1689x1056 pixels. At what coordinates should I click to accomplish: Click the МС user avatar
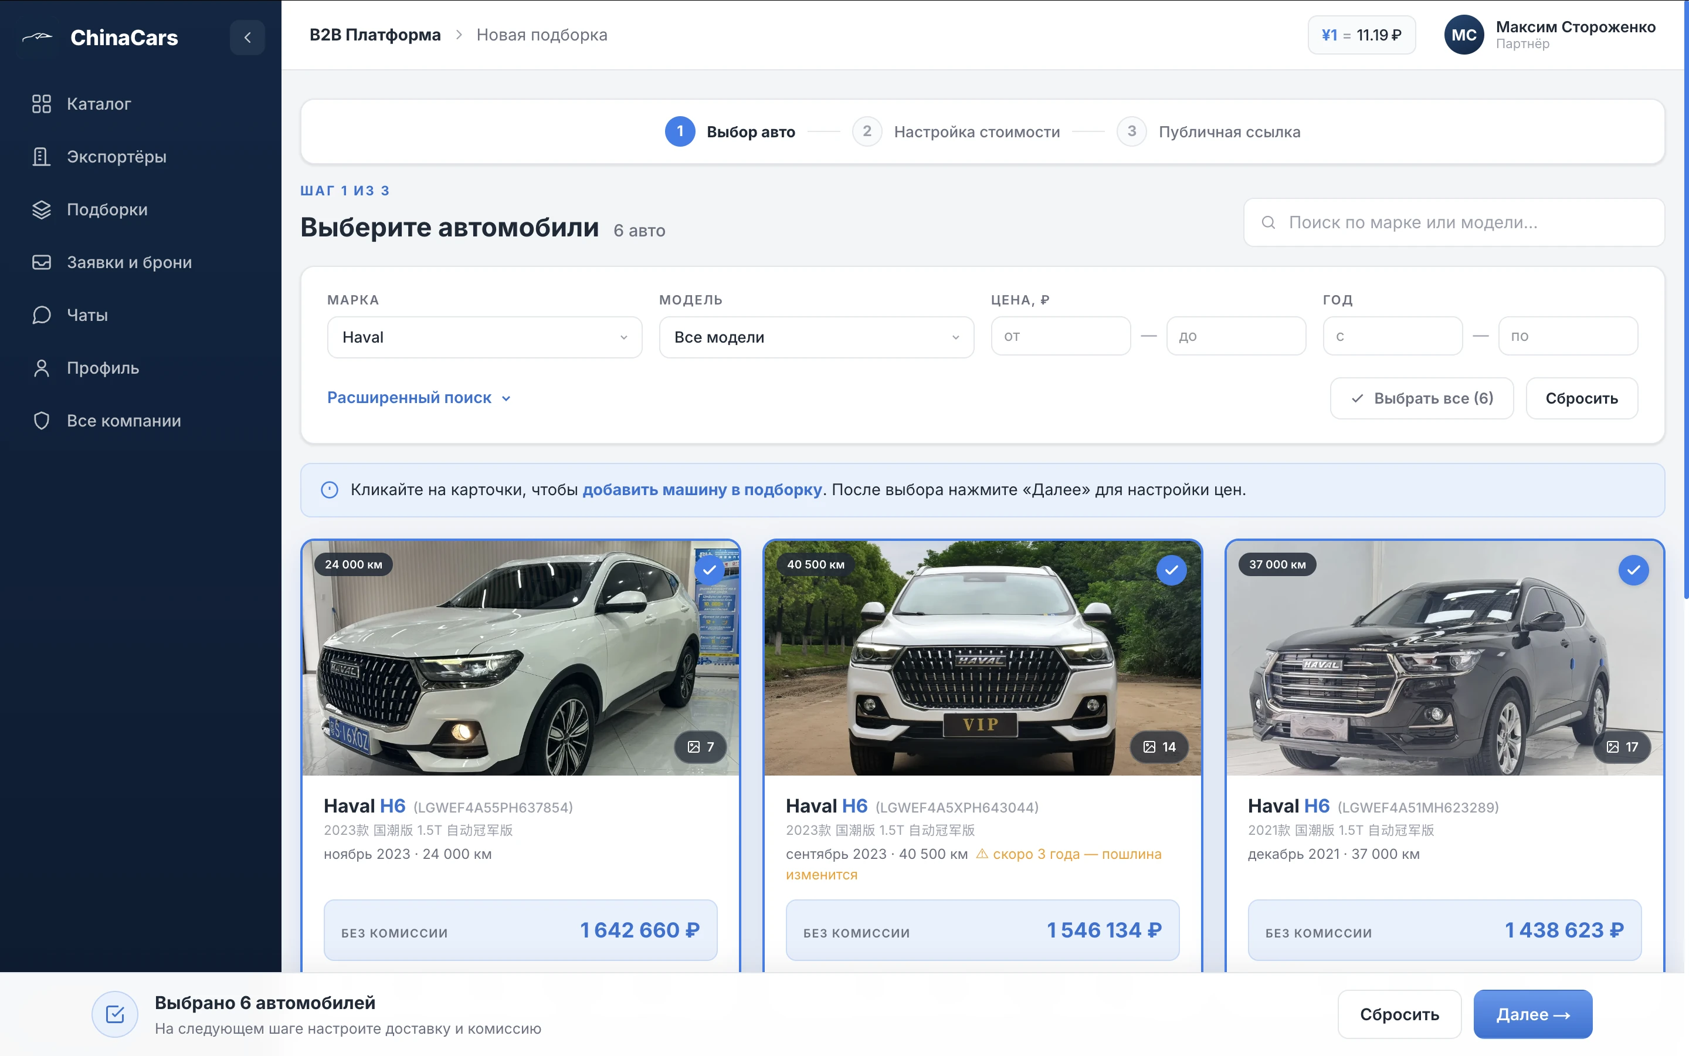tap(1464, 35)
